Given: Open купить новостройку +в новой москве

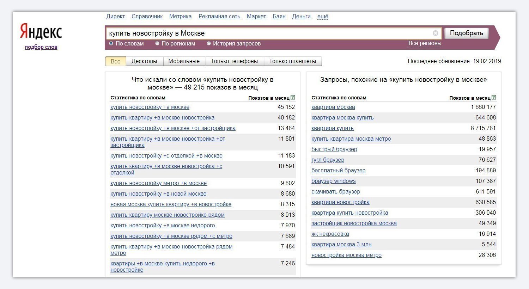Looking at the screenshot, I should pyautogui.click(x=158, y=194).
